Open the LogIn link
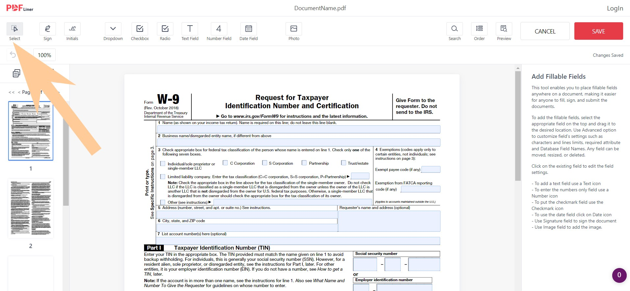Viewport: 630px width, 291px height. (x=615, y=8)
